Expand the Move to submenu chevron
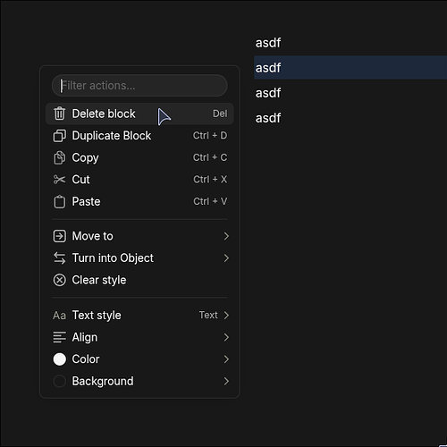The width and height of the screenshot is (447, 447). point(226,236)
